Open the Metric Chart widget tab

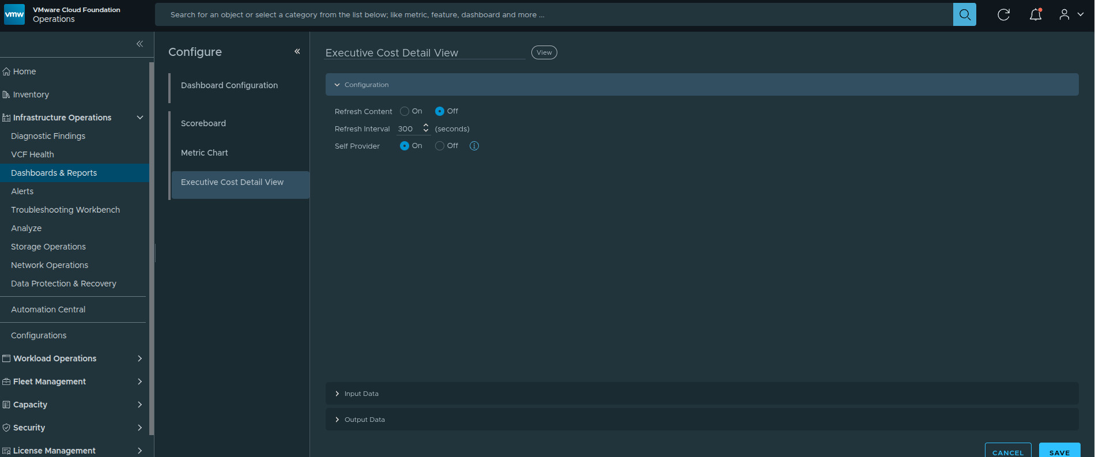click(205, 153)
